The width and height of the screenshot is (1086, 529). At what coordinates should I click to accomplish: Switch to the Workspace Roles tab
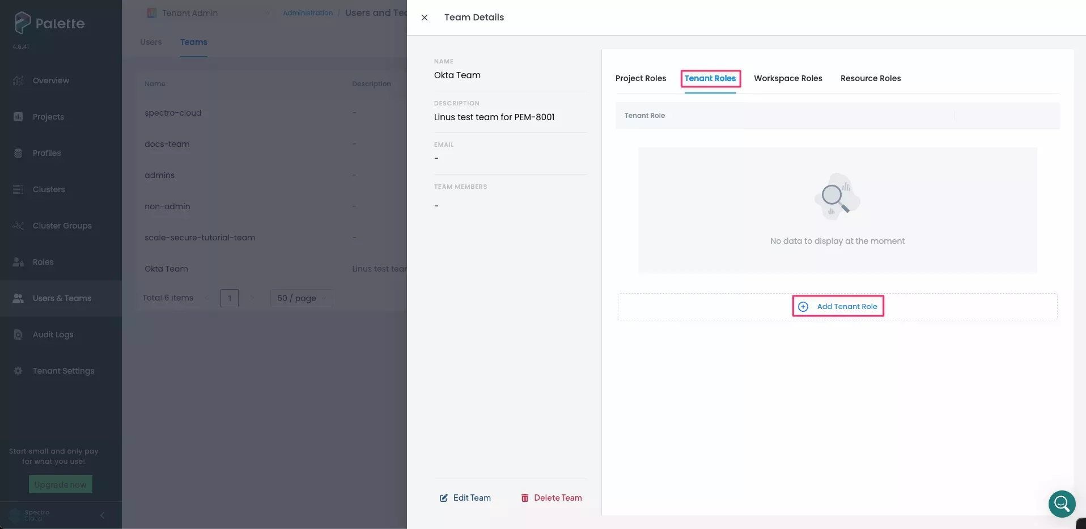(x=788, y=78)
